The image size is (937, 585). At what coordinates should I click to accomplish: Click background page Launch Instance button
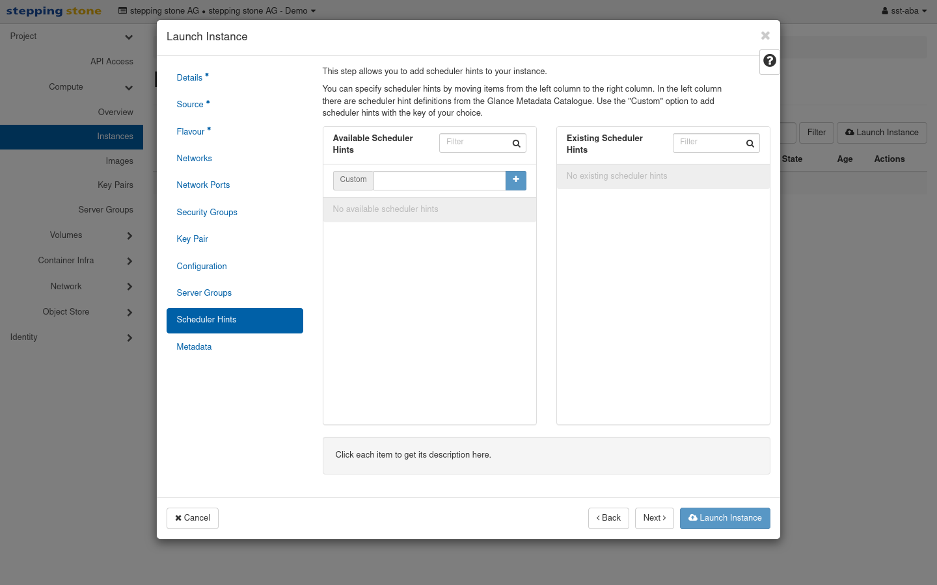(882, 133)
